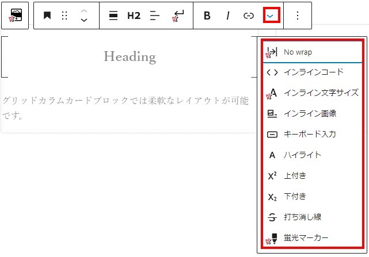The image size is (369, 257).
Task: Open the three-dot block options menu
Action: pos(298,16)
